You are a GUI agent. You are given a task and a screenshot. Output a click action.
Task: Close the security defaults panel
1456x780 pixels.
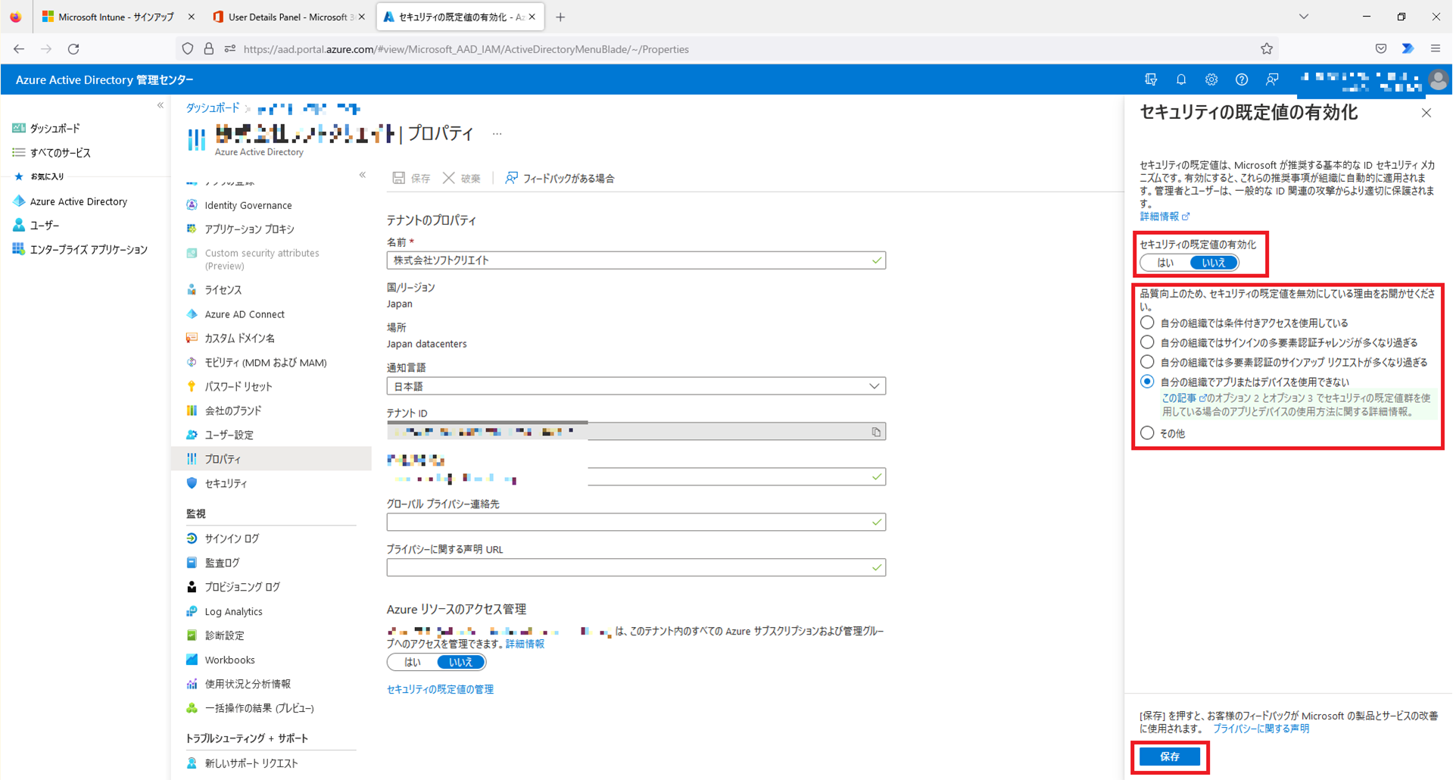pos(1426,113)
